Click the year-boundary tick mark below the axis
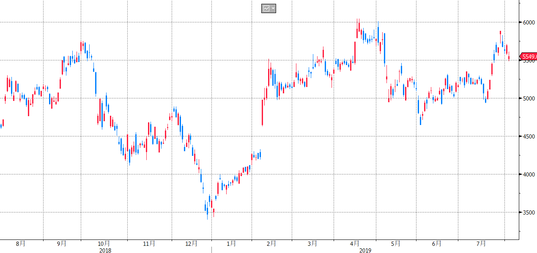537x253 pixels. click(211, 250)
